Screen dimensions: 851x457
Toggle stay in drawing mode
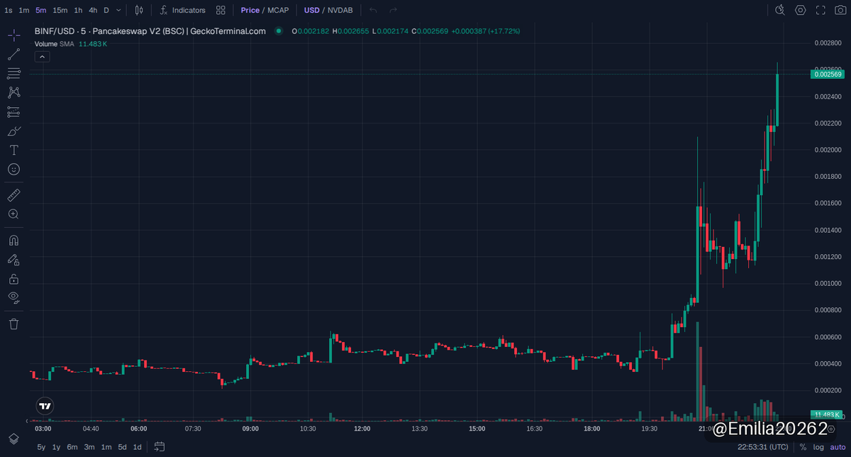click(x=13, y=260)
